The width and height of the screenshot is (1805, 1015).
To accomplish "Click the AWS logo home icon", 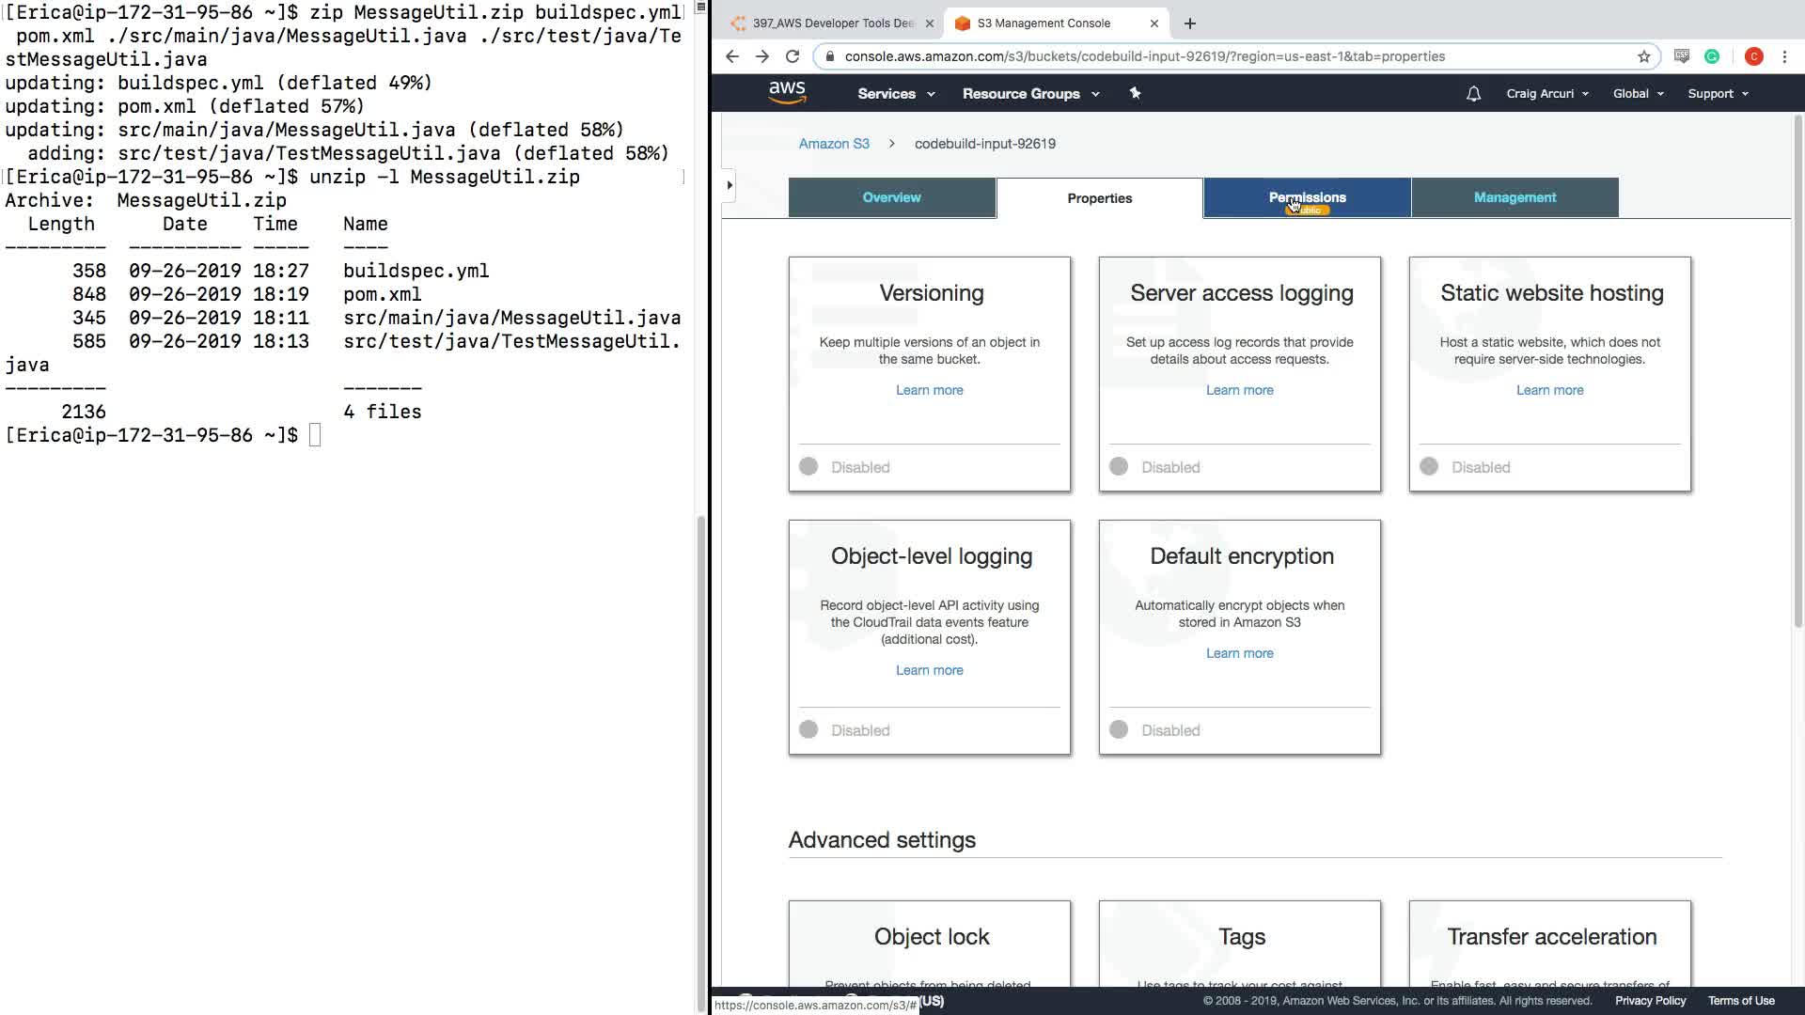I will click(787, 92).
